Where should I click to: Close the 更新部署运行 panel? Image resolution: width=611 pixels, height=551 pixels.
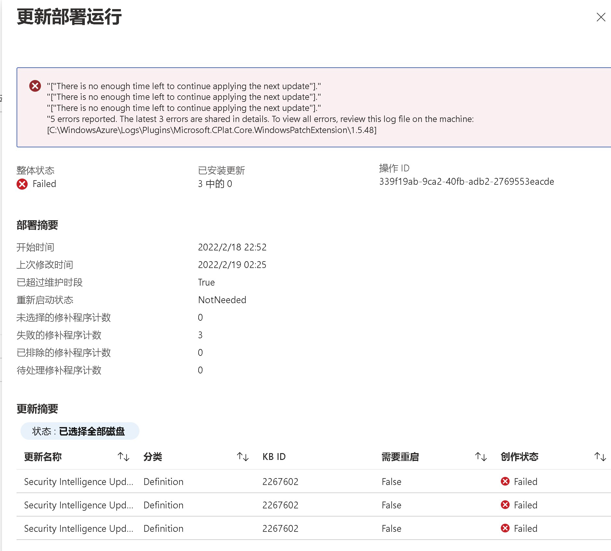(x=601, y=17)
